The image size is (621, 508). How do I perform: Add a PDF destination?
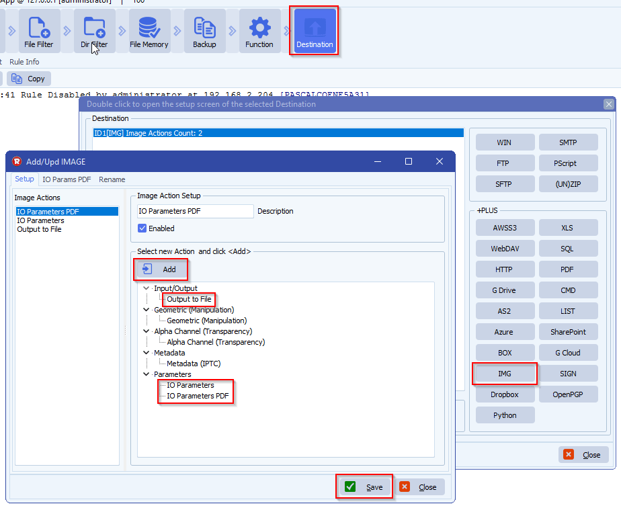568,269
